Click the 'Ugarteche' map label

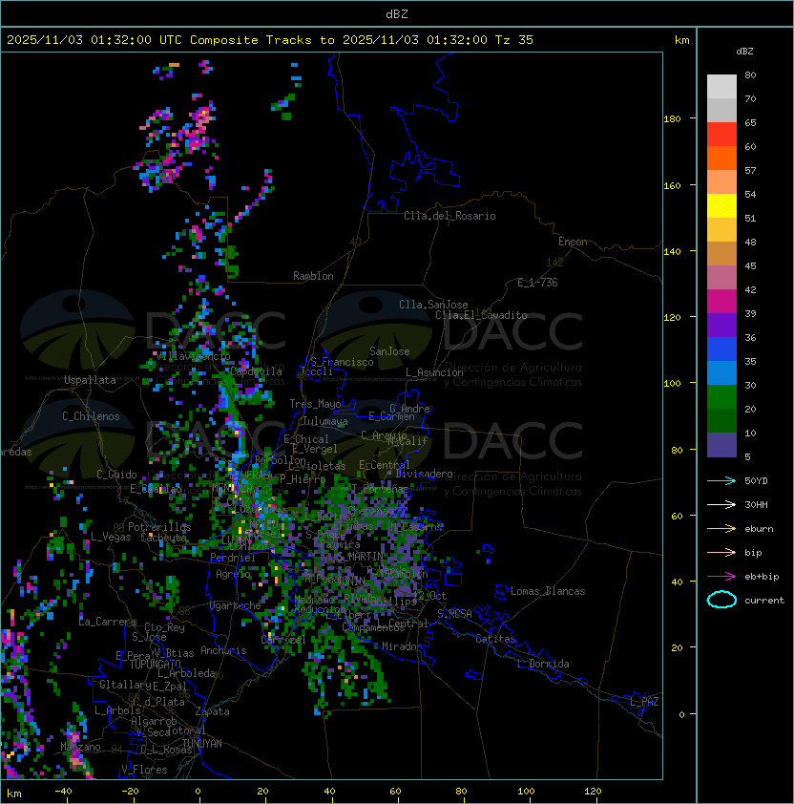[236, 605]
